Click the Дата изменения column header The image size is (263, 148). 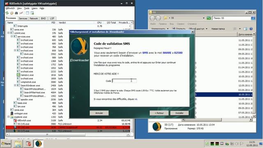coord(245,35)
